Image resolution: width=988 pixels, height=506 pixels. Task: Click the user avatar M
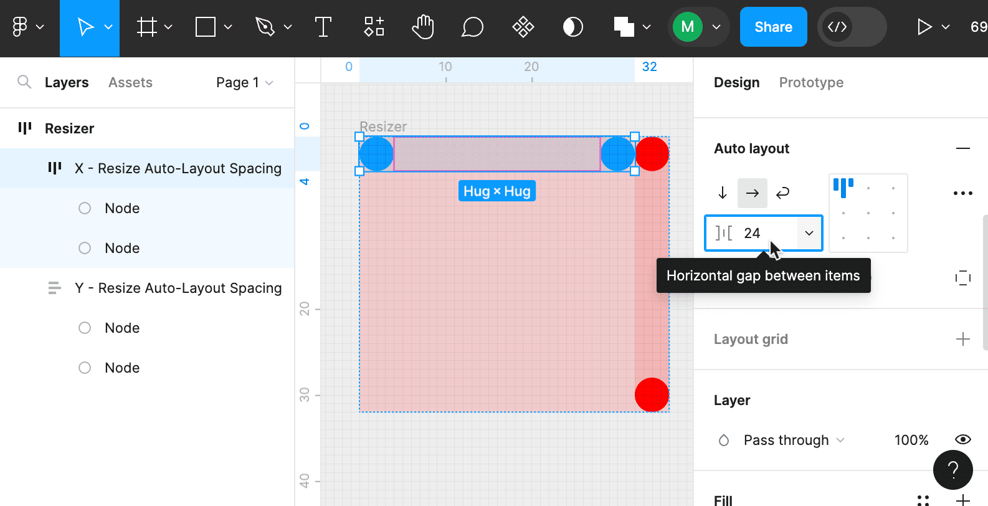click(x=688, y=27)
